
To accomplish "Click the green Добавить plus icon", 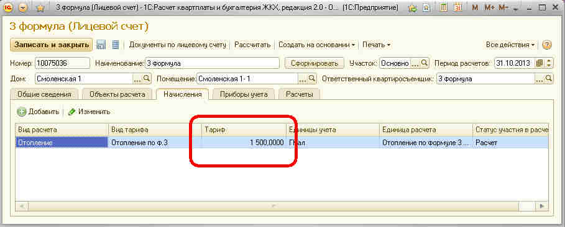I will 22,112.
